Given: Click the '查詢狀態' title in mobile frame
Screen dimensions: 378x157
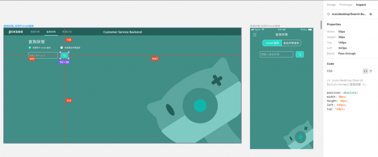Looking at the screenshot, I should (282, 35).
